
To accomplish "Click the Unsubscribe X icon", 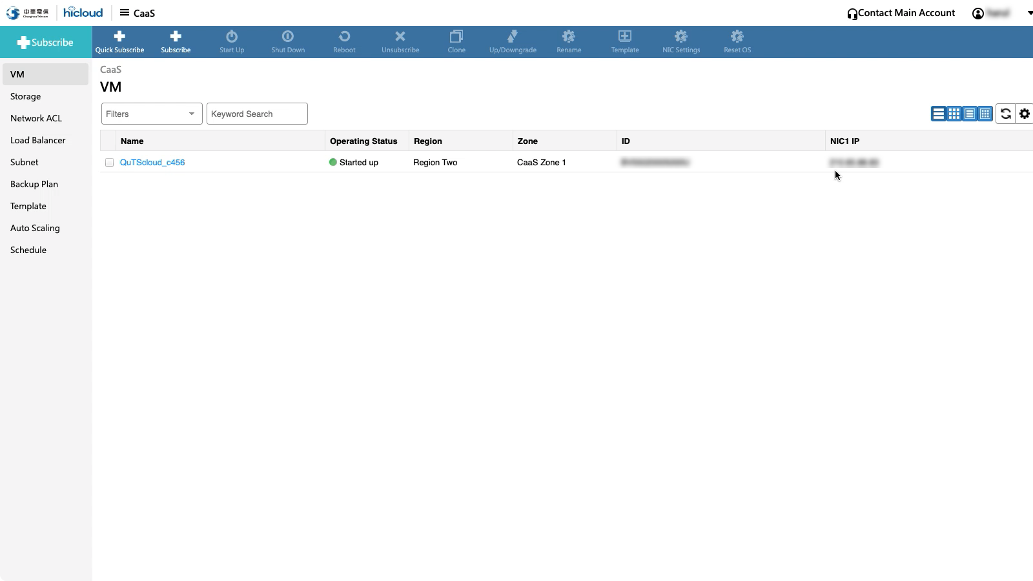I will tap(400, 37).
